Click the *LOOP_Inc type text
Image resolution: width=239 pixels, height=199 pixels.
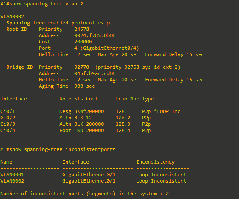[x=167, y=111]
